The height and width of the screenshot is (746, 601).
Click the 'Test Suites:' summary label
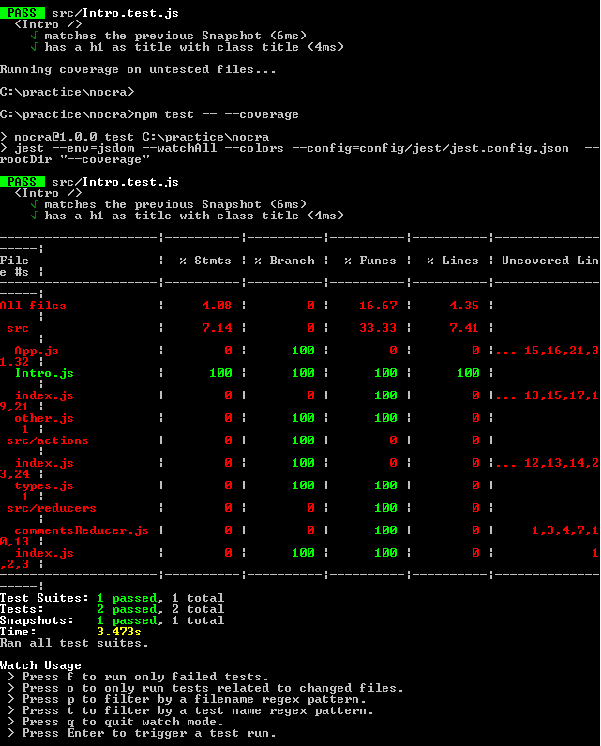(44, 598)
